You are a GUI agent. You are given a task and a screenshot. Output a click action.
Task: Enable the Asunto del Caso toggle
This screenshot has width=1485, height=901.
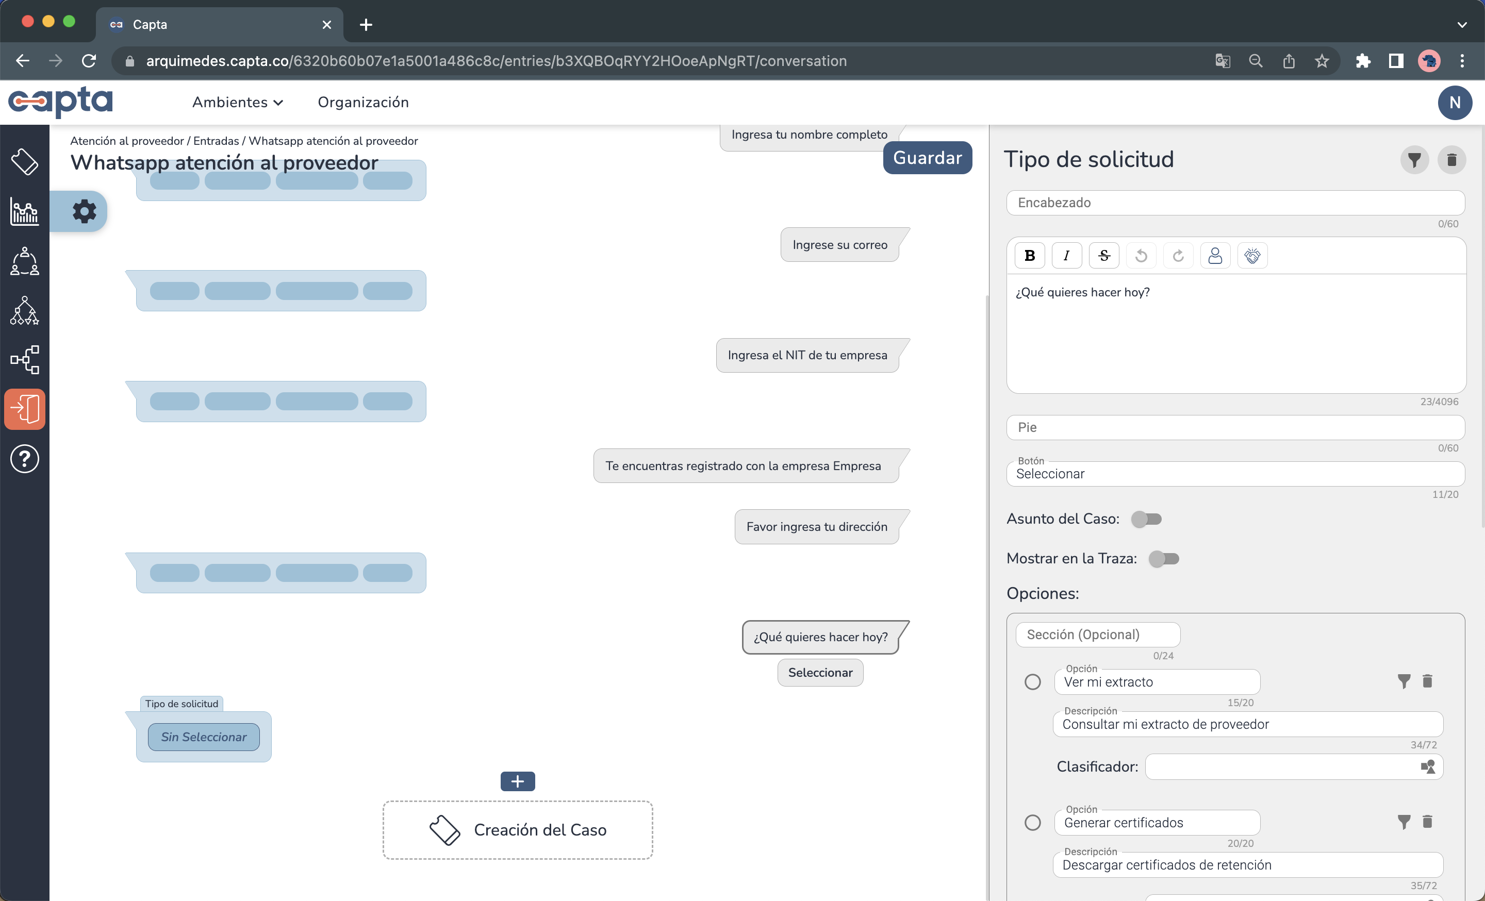click(1147, 519)
